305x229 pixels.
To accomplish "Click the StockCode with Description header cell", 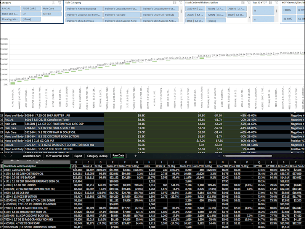I will (37, 166).
